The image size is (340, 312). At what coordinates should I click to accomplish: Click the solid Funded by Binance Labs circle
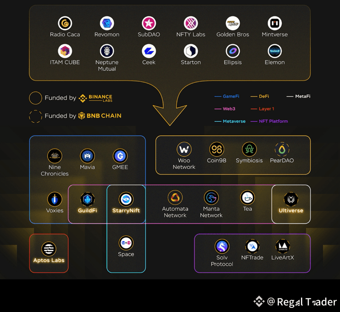[x=35, y=98]
